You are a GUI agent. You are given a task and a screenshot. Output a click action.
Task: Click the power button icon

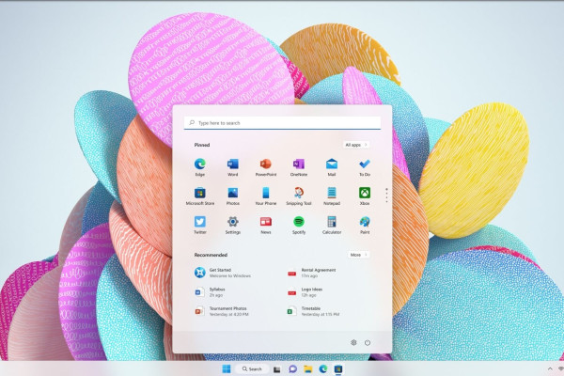click(x=368, y=342)
